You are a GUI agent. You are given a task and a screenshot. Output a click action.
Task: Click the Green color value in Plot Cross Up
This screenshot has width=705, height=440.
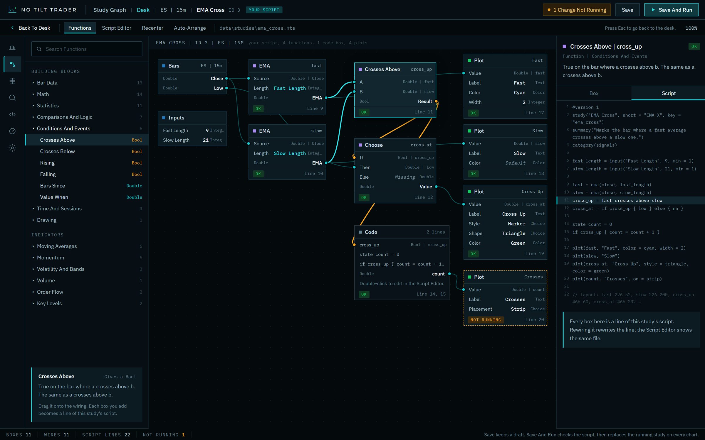pyautogui.click(x=518, y=243)
